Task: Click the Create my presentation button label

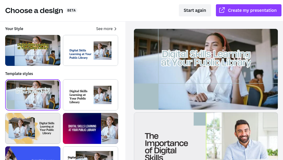Action: 252,10
